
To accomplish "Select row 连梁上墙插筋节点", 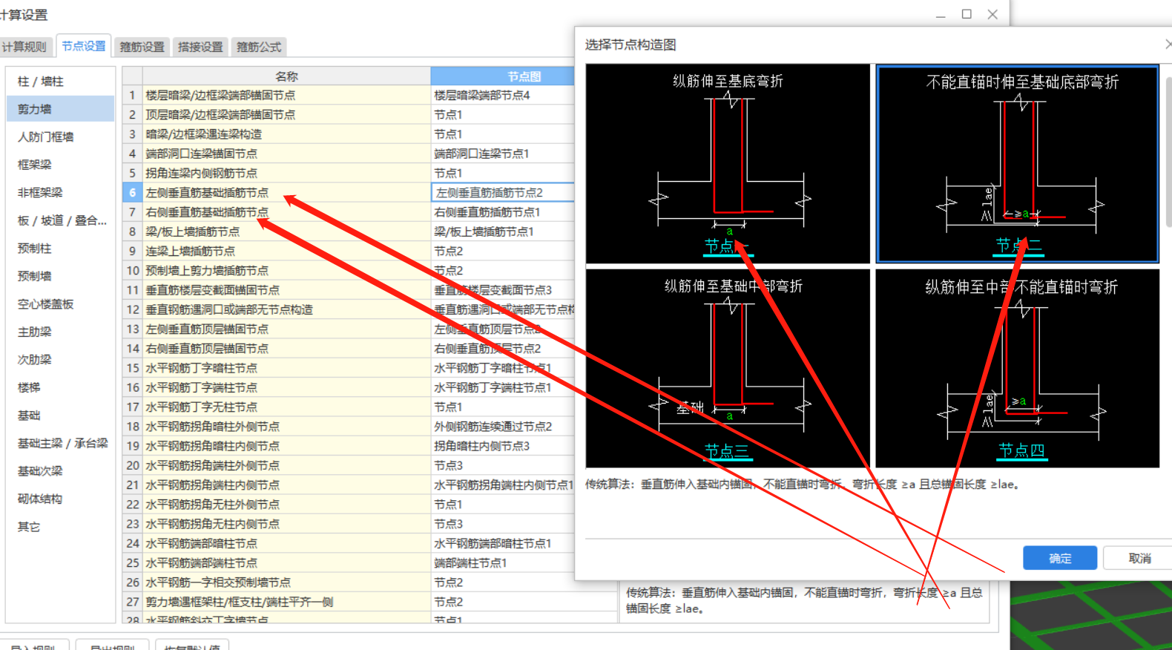I will tap(286, 251).
